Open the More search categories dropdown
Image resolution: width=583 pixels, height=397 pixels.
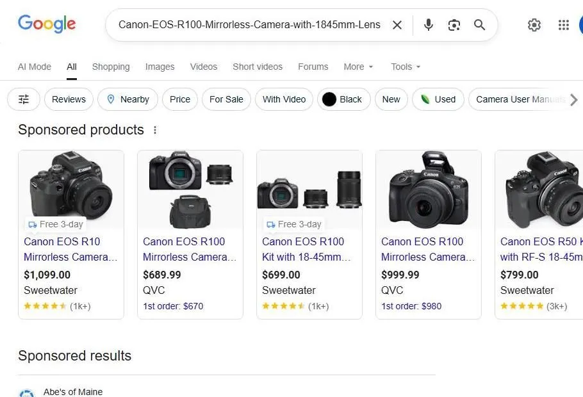357,67
